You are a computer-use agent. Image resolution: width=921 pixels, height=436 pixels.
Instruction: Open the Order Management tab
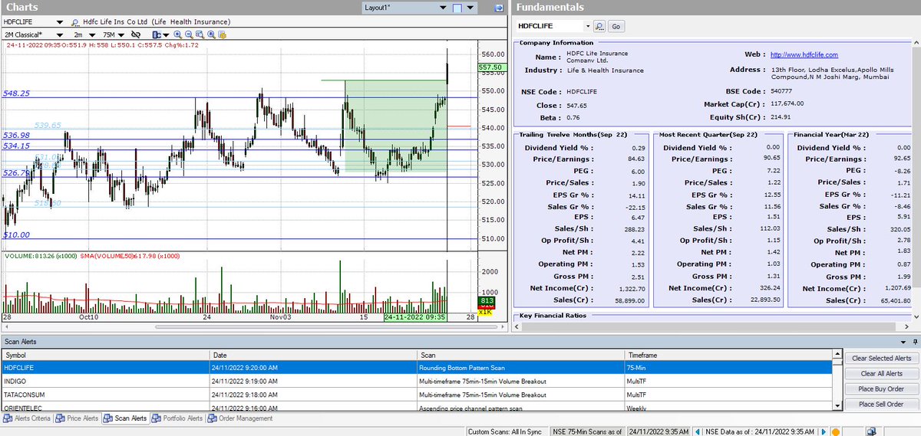tap(239, 418)
